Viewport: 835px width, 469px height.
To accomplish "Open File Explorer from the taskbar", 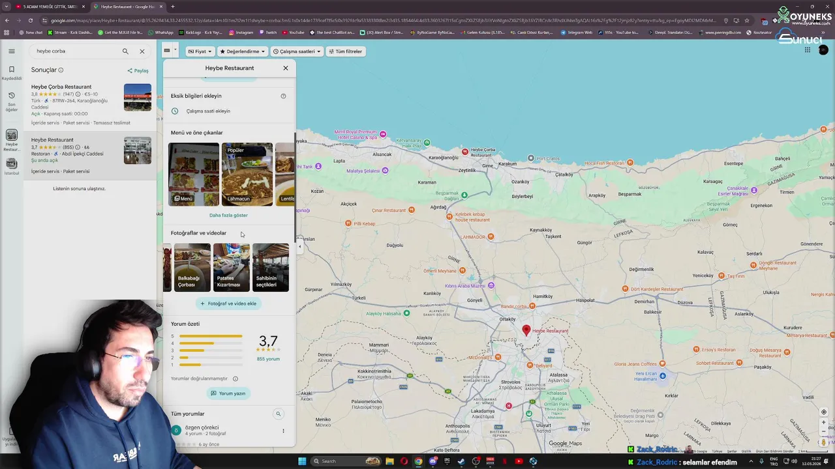I will pyautogui.click(x=389, y=461).
